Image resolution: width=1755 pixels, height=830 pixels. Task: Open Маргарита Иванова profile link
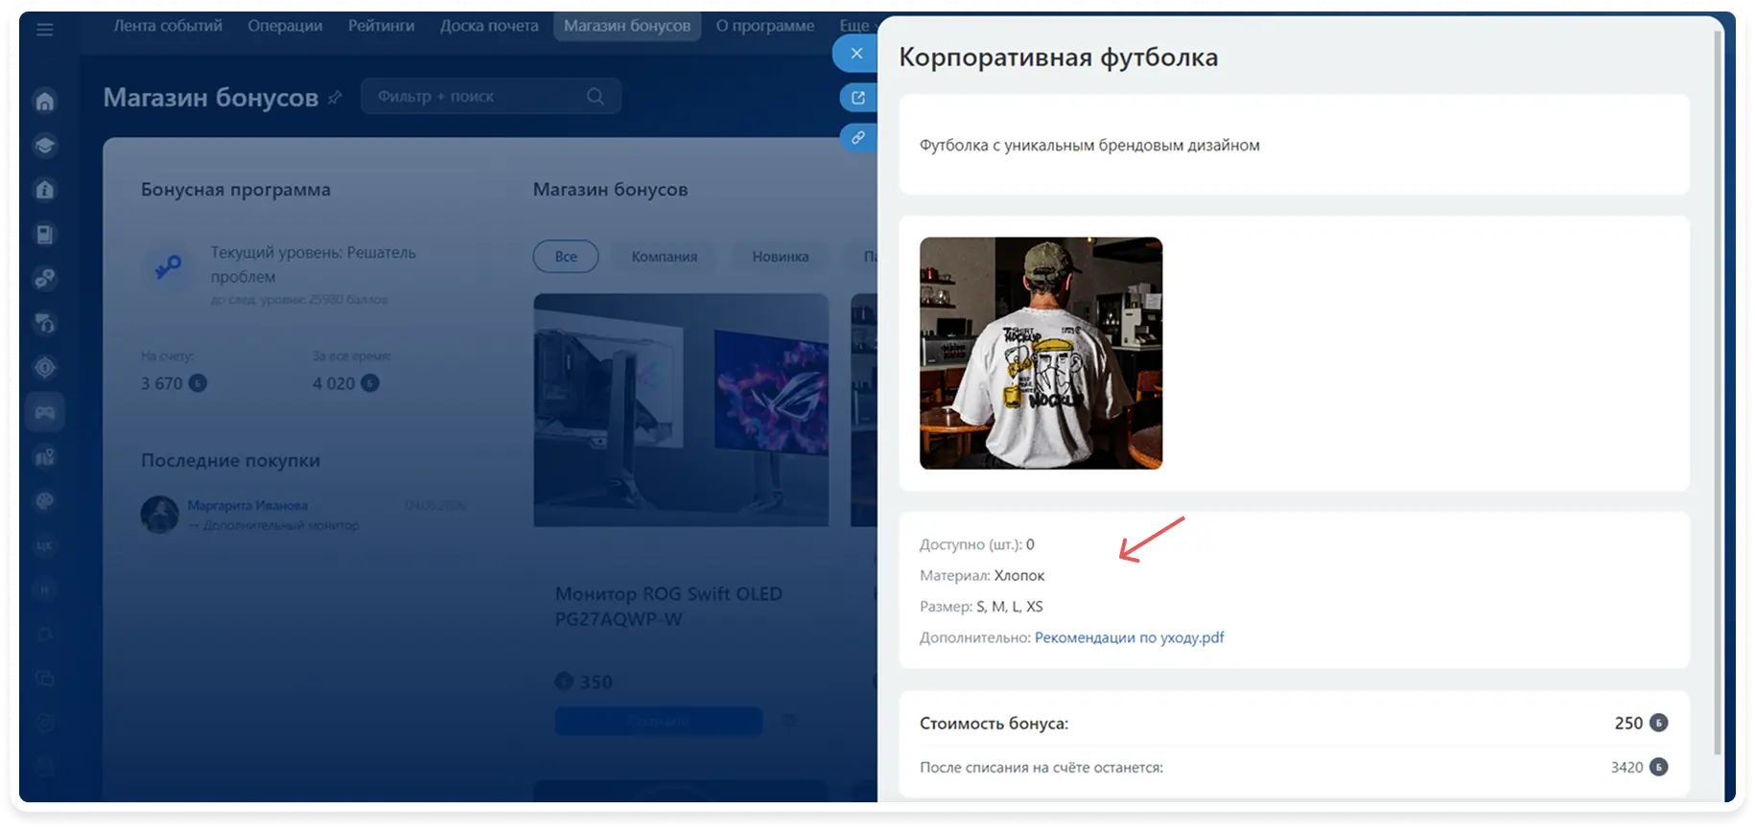[247, 505]
